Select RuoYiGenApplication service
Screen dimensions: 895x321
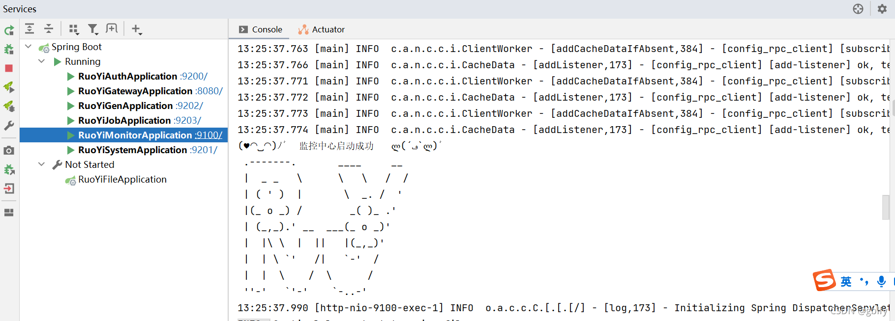pyautogui.click(x=125, y=106)
